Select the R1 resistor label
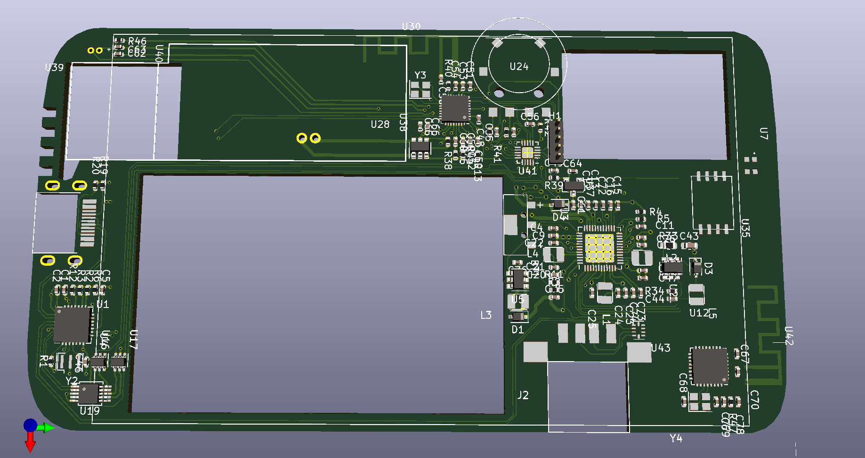 click(43, 361)
